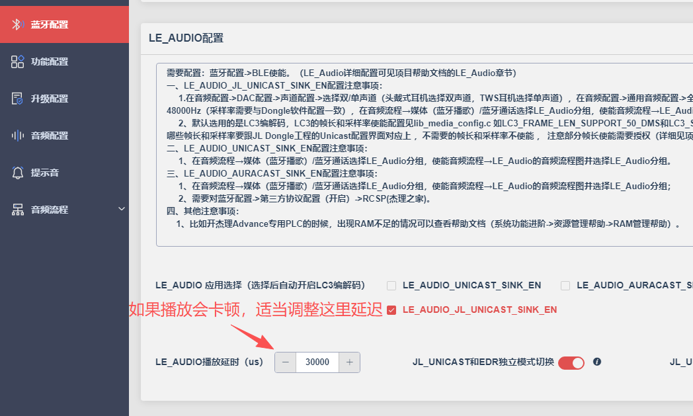Click the LE_AUDIO配置 section heading

186,38
